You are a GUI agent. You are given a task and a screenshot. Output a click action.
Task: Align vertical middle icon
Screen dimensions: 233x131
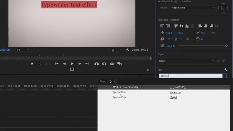(x=181, y=26)
